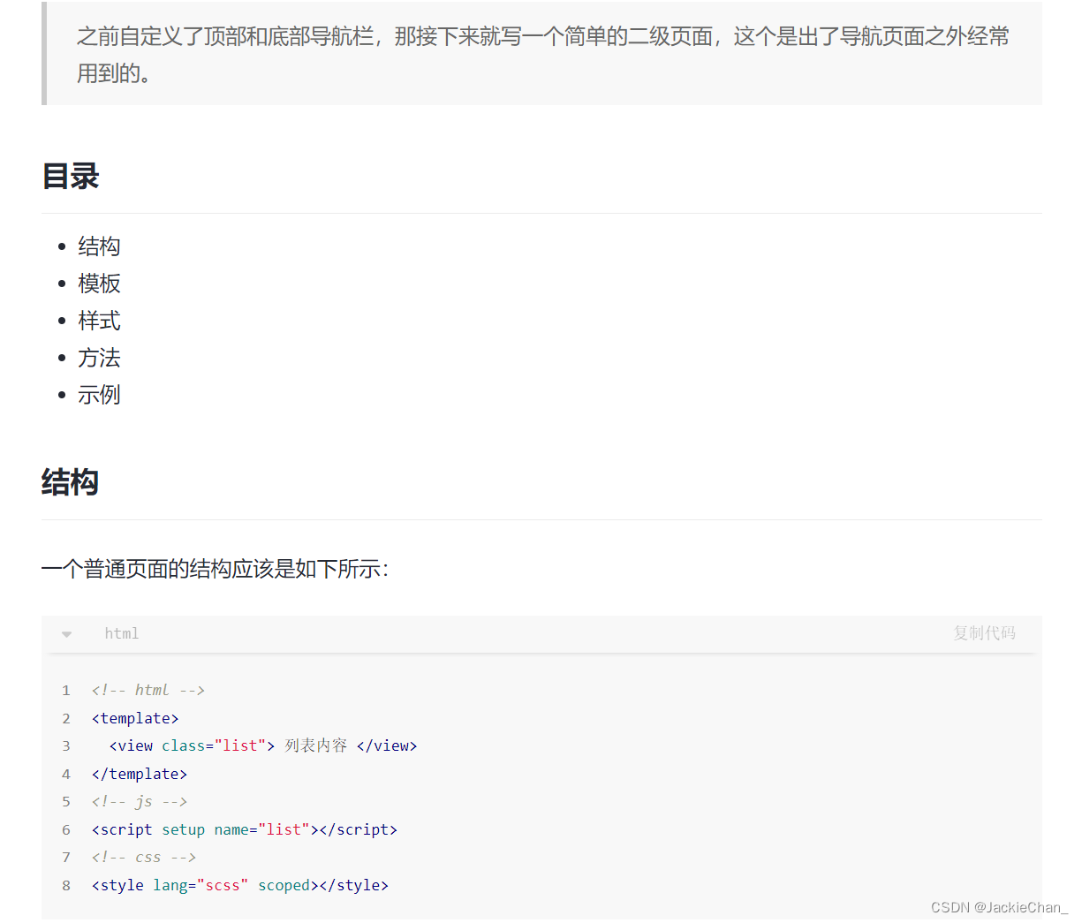This screenshot has height=923, width=1082.
Task: Click the sentence 一个普通页面的结构应该是如下所示
Action: click(215, 569)
